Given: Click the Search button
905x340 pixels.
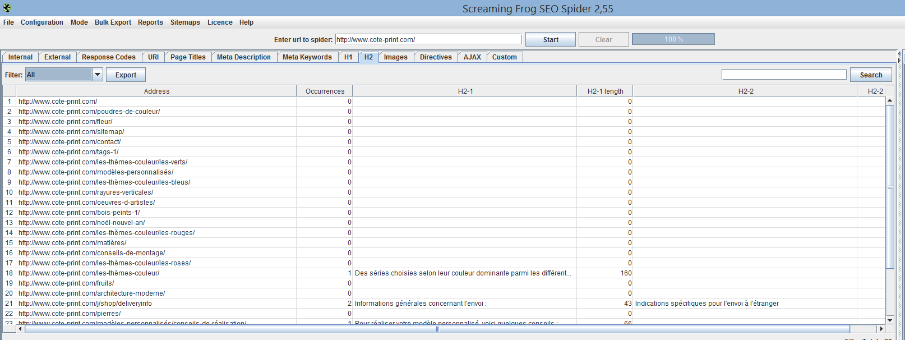Looking at the screenshot, I should point(871,75).
